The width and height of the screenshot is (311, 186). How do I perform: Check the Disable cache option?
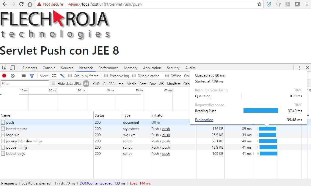tap(134, 76)
